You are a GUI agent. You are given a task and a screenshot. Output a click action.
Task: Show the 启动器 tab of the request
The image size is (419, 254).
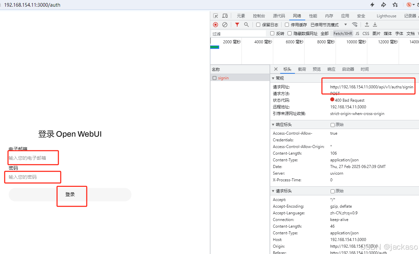coord(348,69)
